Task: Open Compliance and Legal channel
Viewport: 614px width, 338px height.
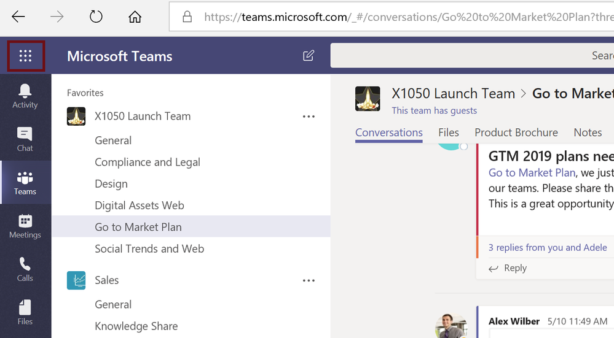Action: (x=148, y=162)
